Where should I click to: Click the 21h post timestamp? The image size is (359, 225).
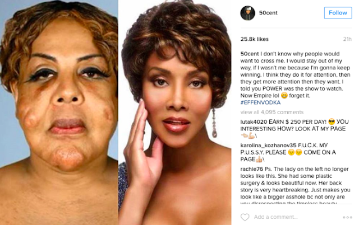pyautogui.click(x=347, y=39)
